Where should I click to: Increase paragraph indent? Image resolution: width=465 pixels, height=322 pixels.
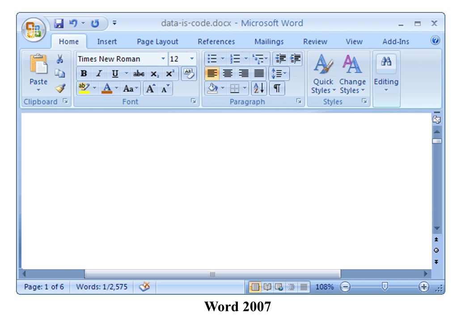(x=295, y=59)
